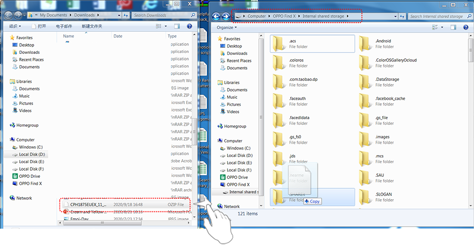This screenshot has height=245, width=474.
Task: Select the .facebook_cache folder
Action: (x=382, y=101)
